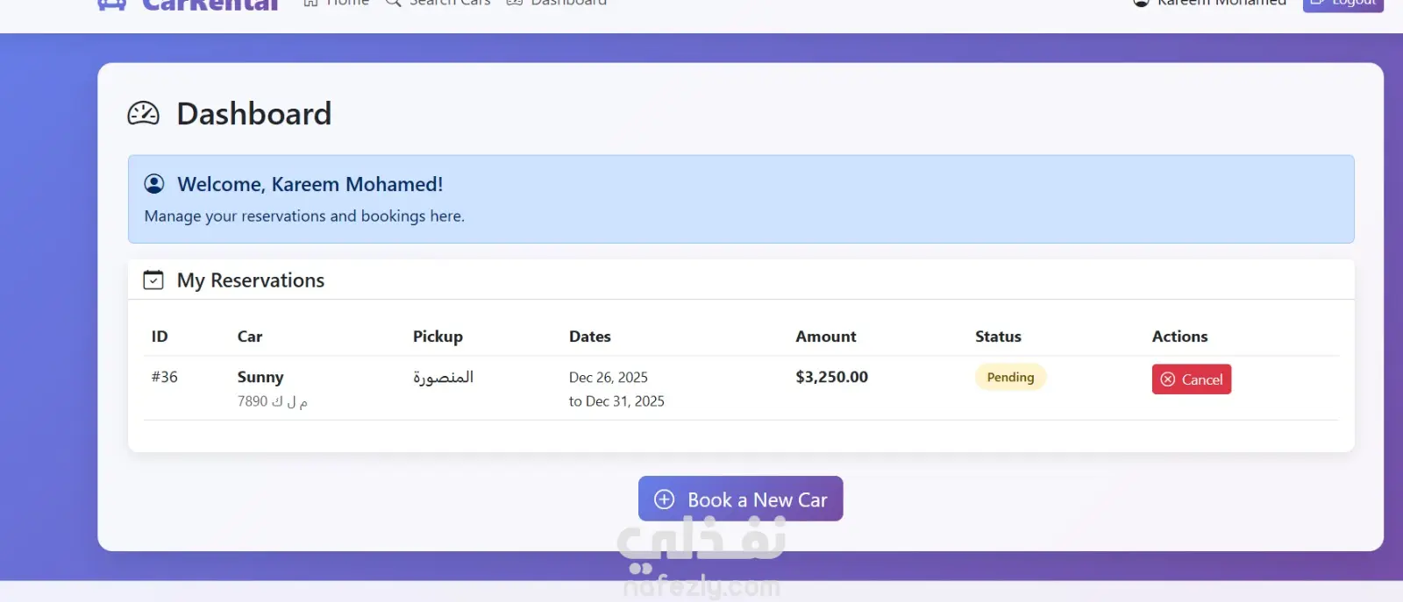Click the plus icon on Book a New Car

tap(665, 499)
